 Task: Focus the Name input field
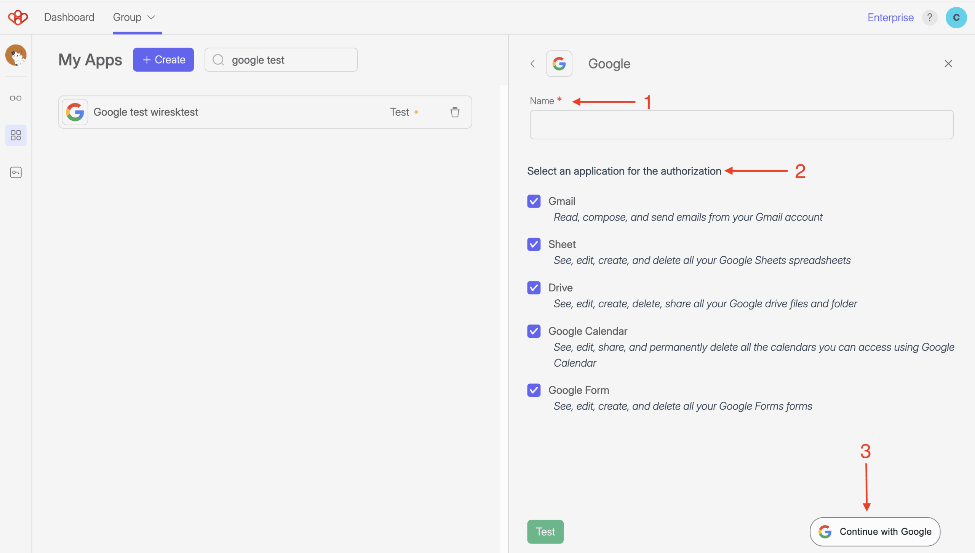tap(742, 125)
